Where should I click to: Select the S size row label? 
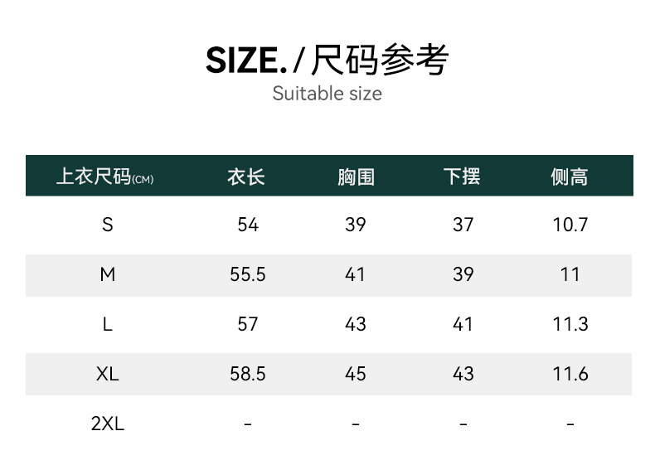pyautogui.click(x=107, y=225)
